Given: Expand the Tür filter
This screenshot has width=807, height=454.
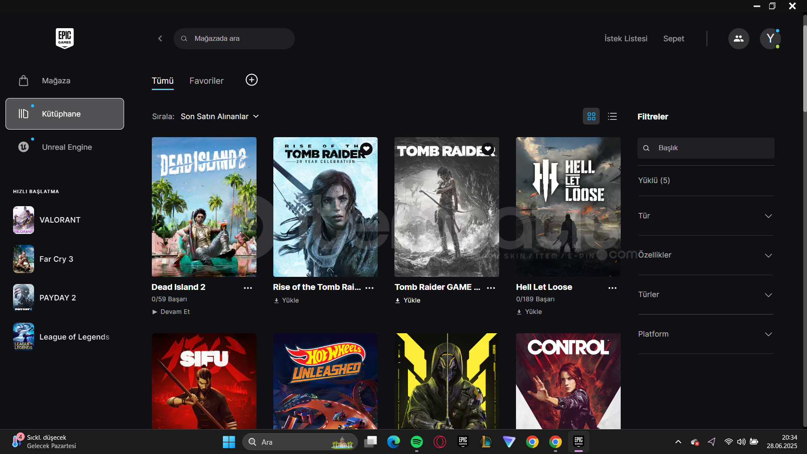Looking at the screenshot, I should [706, 216].
